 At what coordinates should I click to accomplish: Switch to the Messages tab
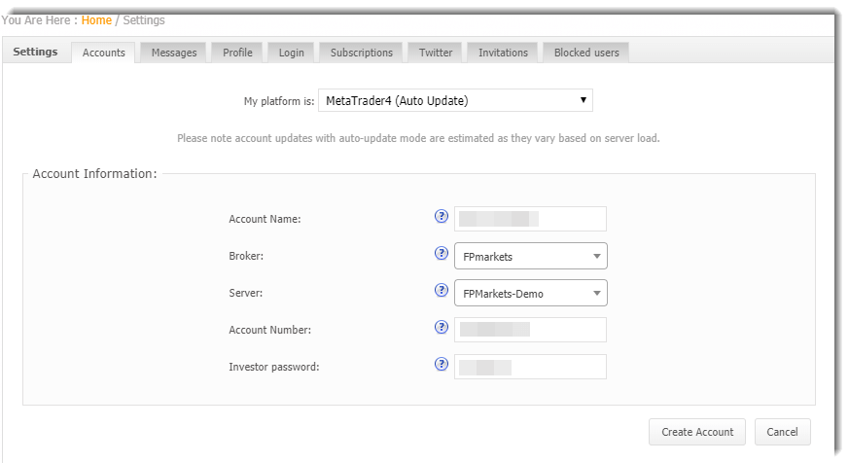174,53
